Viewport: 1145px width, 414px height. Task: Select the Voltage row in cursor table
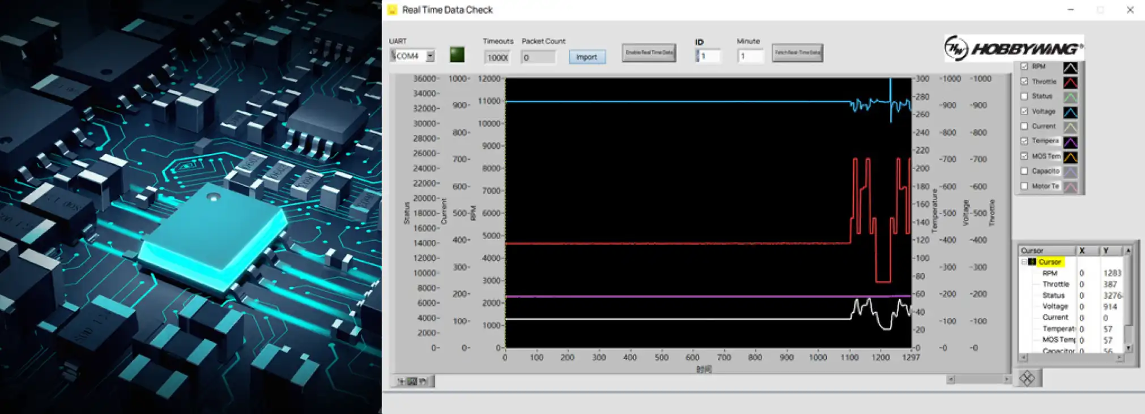click(1071, 306)
